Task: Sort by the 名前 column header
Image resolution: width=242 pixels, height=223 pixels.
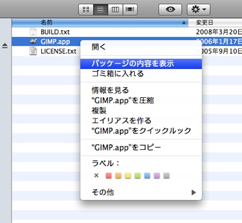Action: (x=100, y=22)
